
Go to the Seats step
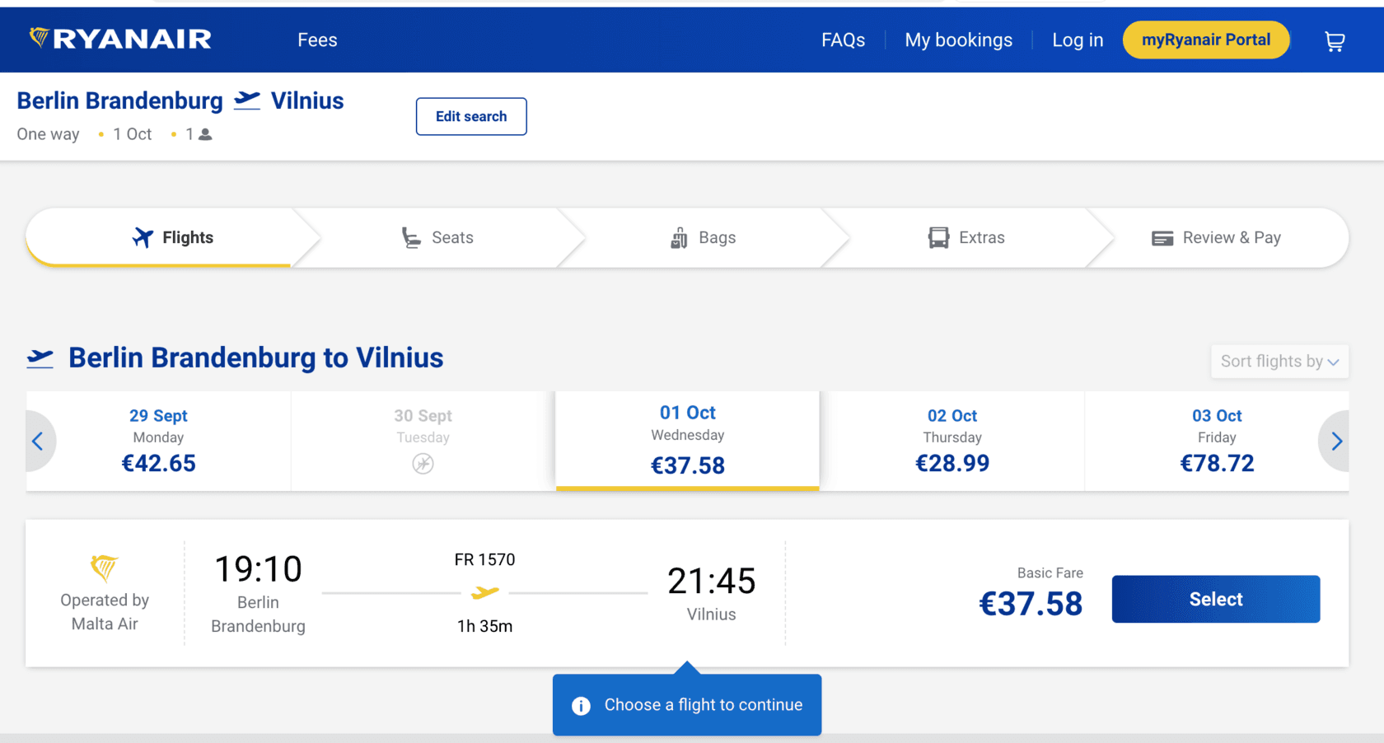pyautogui.click(x=437, y=237)
